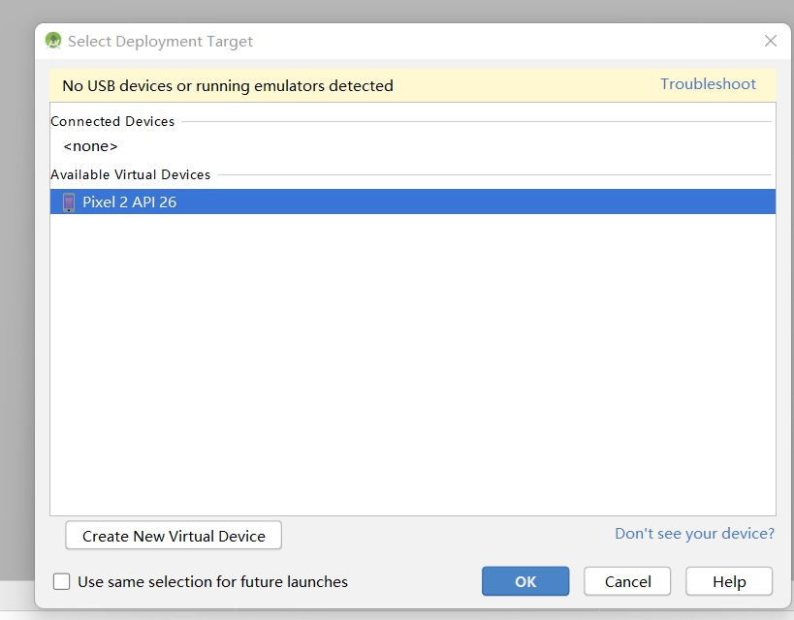
Task: Tick the checkbox square for future launches
Action: (x=62, y=581)
